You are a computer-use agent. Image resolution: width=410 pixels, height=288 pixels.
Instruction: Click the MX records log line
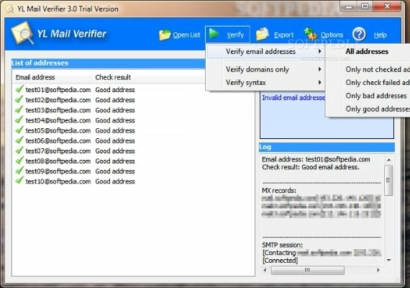[279, 191]
